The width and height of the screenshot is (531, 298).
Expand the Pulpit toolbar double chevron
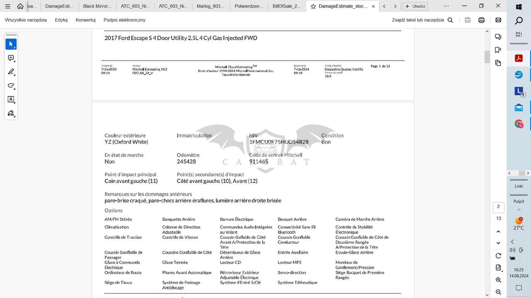pos(519,209)
